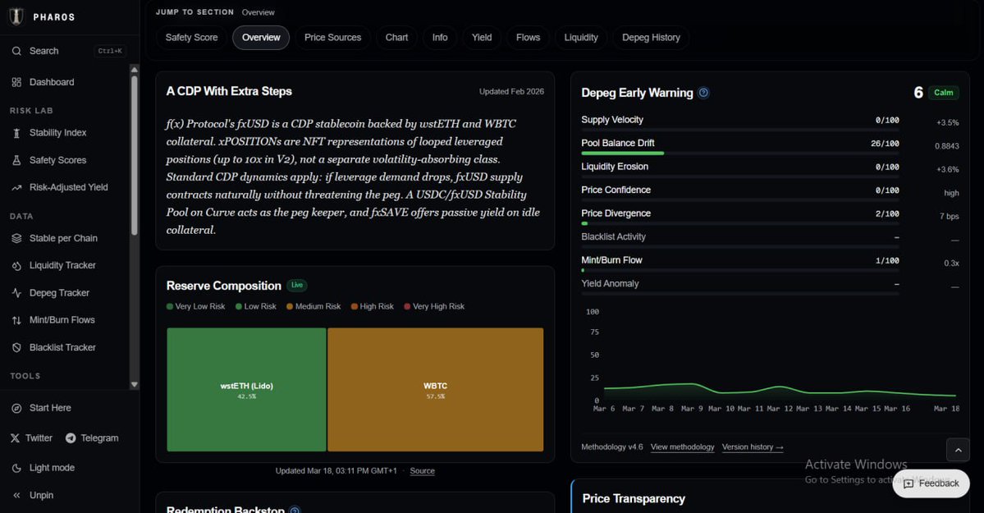Click the Mint/Burn Flows arrows icon
The image size is (984, 513).
pos(17,320)
